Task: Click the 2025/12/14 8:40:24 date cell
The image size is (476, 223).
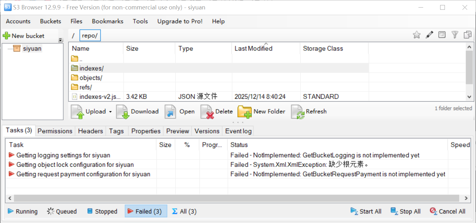Action: point(260,97)
